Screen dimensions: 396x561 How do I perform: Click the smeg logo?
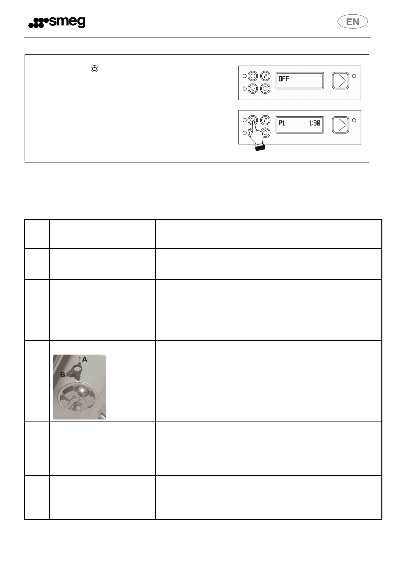57,22
